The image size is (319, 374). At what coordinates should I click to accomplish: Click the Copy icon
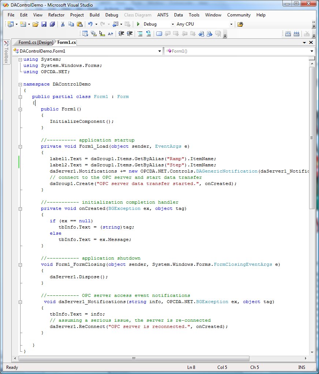pos(71,24)
